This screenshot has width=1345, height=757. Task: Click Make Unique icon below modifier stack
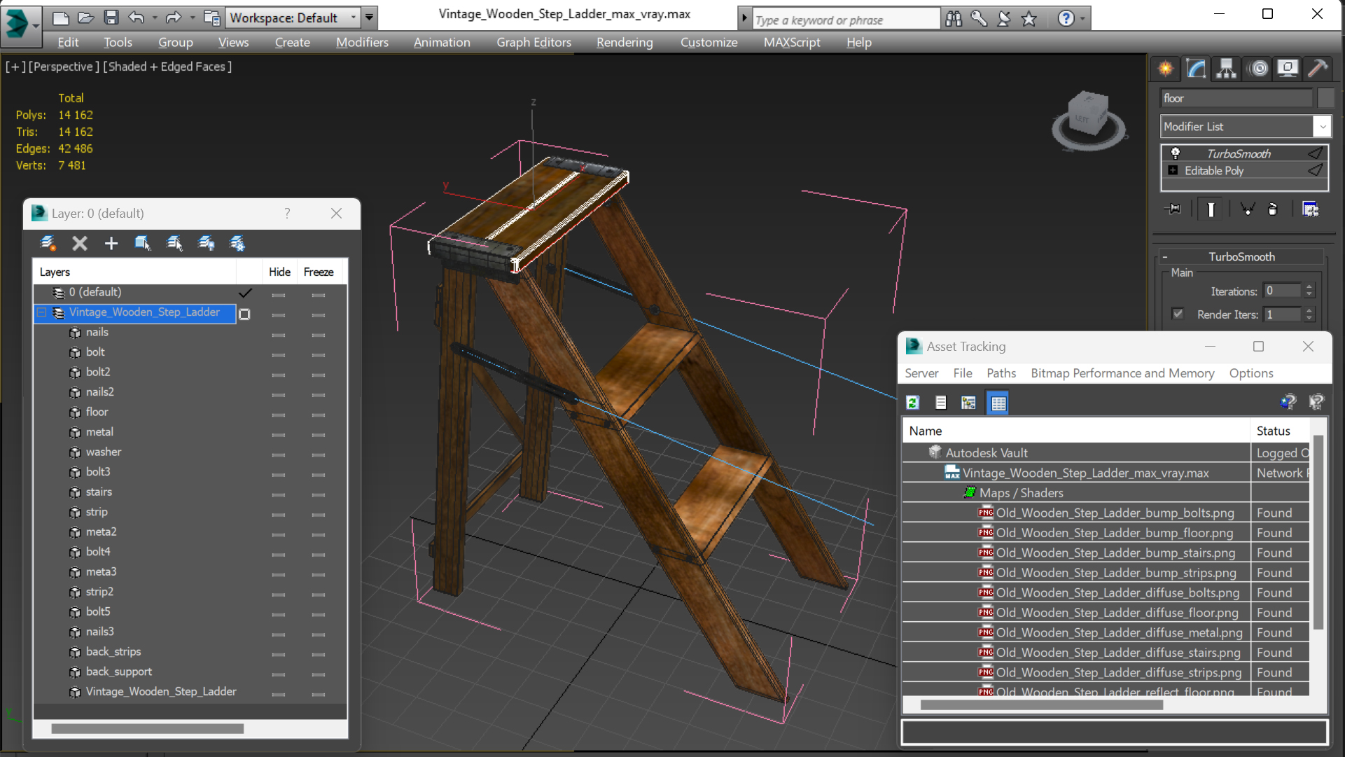point(1248,209)
